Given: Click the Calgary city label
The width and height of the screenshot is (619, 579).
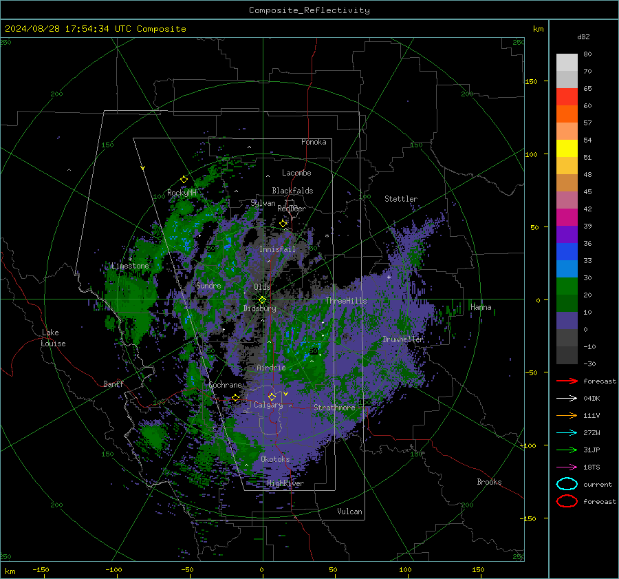Looking at the screenshot, I should tap(268, 405).
